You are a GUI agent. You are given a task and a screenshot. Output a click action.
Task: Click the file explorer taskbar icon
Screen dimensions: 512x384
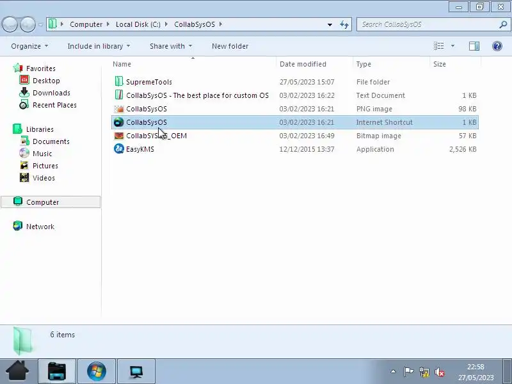[x=57, y=371]
